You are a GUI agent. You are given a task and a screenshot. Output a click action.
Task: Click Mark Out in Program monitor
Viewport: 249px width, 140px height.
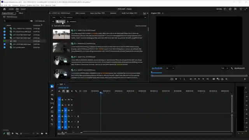pos(184,79)
